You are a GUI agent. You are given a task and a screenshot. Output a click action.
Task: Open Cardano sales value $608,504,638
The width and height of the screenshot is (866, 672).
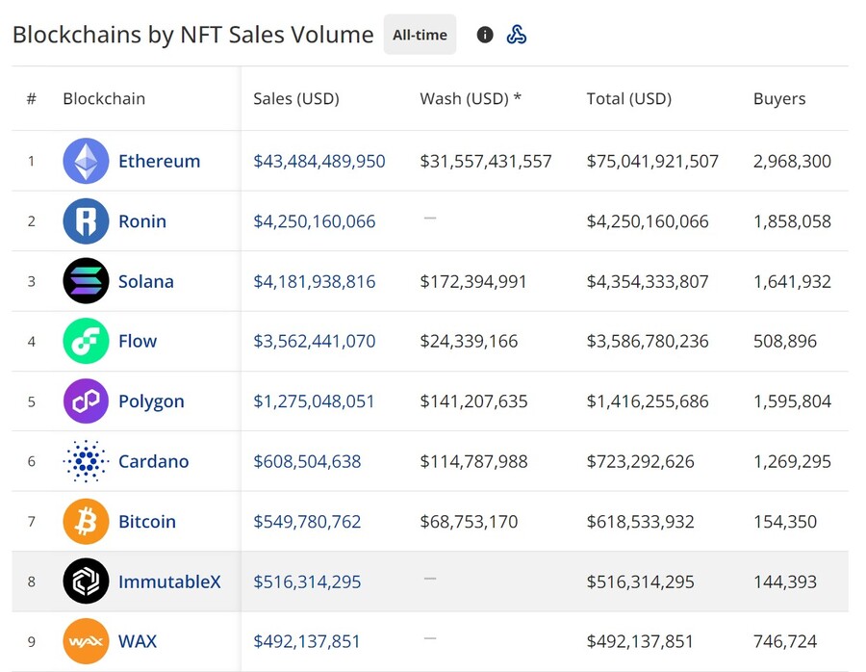point(307,461)
